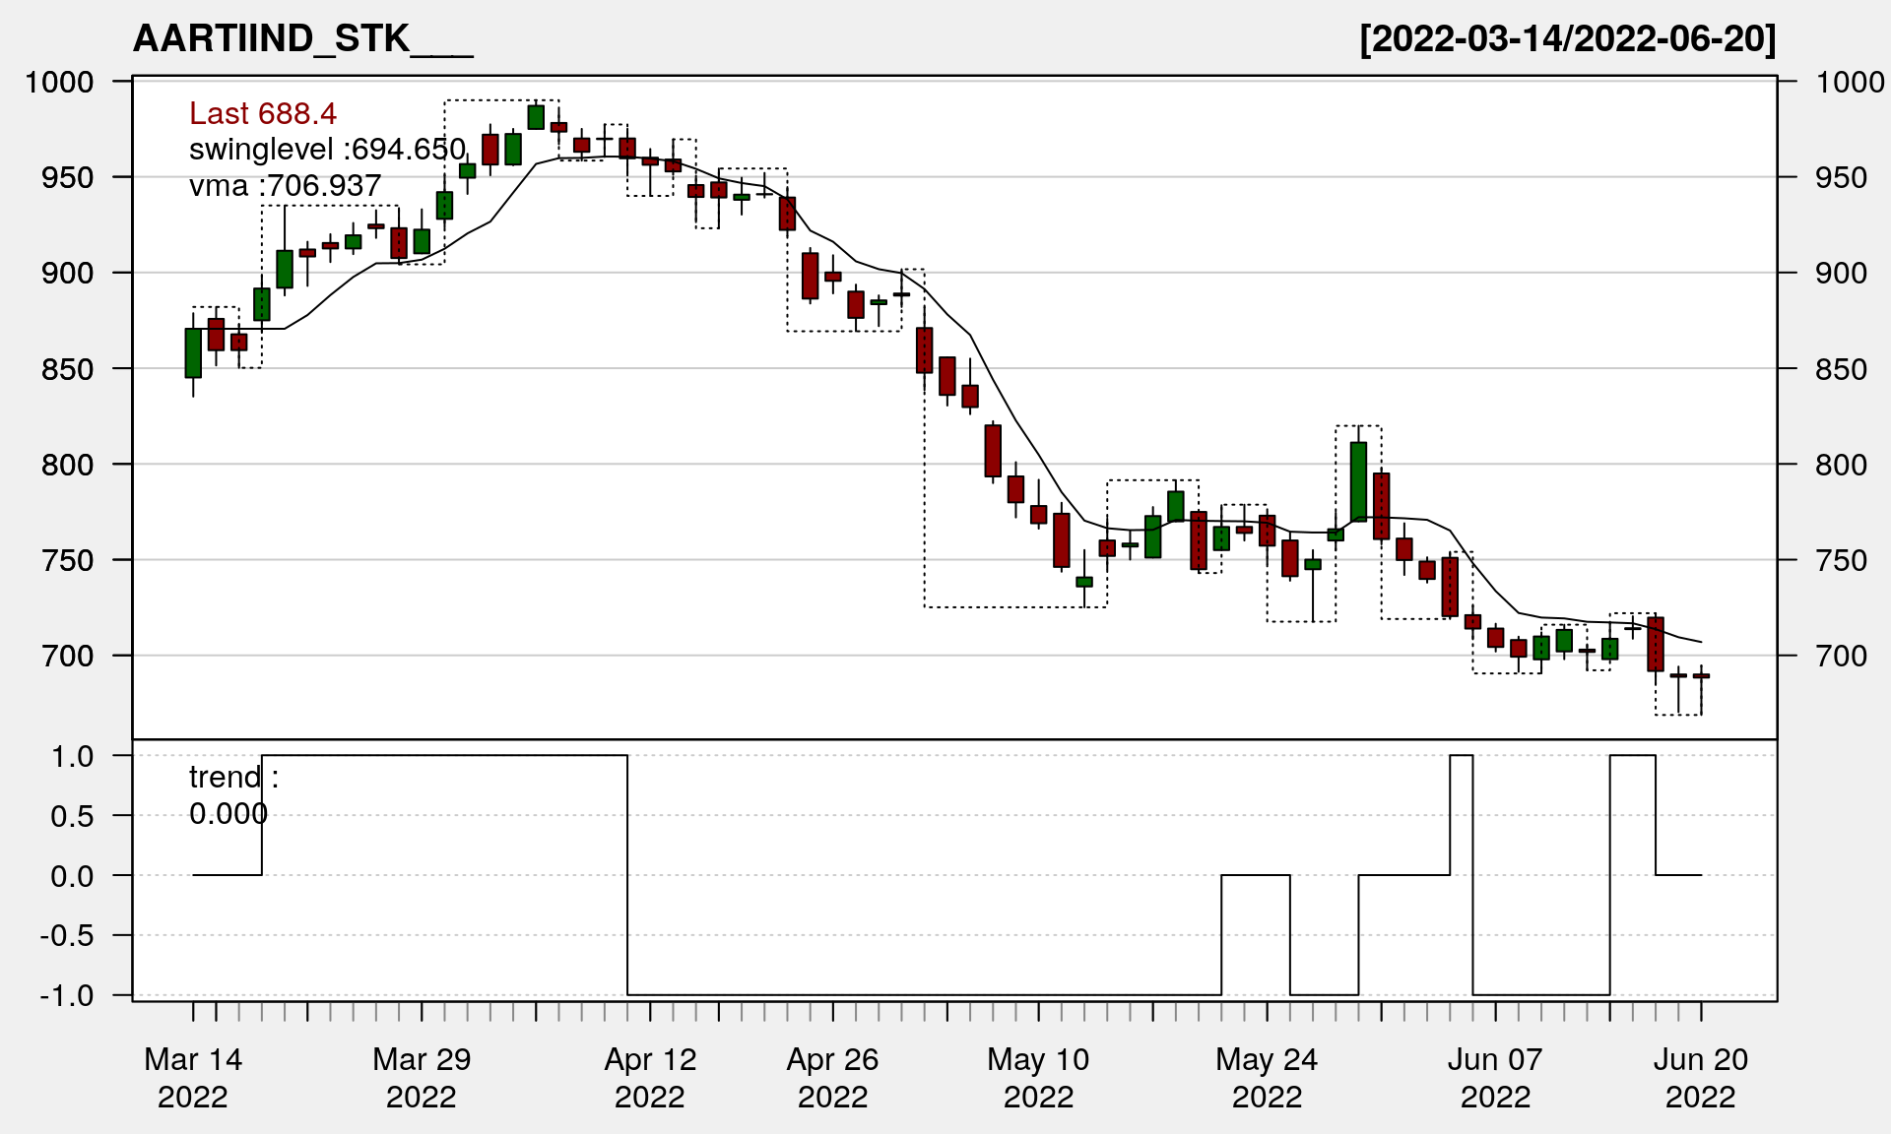Click the tallest green candle near 800
The width and height of the screenshot is (1891, 1134).
[x=1358, y=480]
